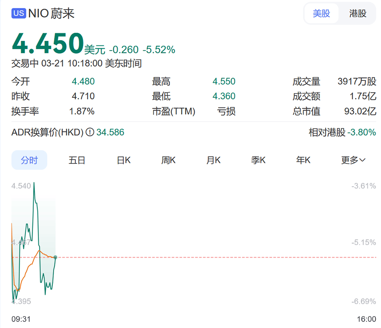The width and height of the screenshot is (381, 328).
Task: Click the chart axis label 4.395
Action: (x=21, y=301)
